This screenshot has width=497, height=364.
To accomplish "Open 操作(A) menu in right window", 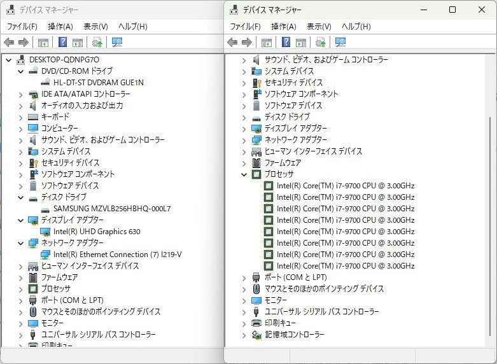I will [283, 26].
